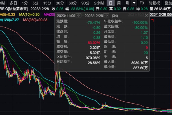172x115 pixels.
Task: Click the change -23.53%[-0.08] in quote header
Action: 82,9
